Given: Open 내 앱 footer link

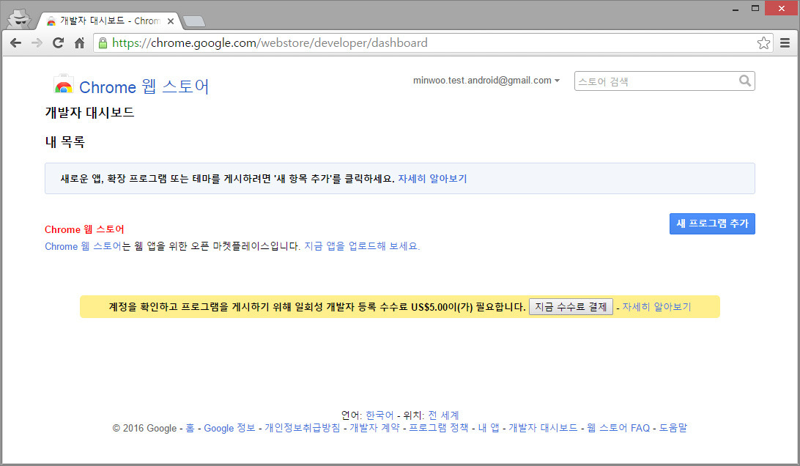Looking at the screenshot, I should click(x=489, y=428).
